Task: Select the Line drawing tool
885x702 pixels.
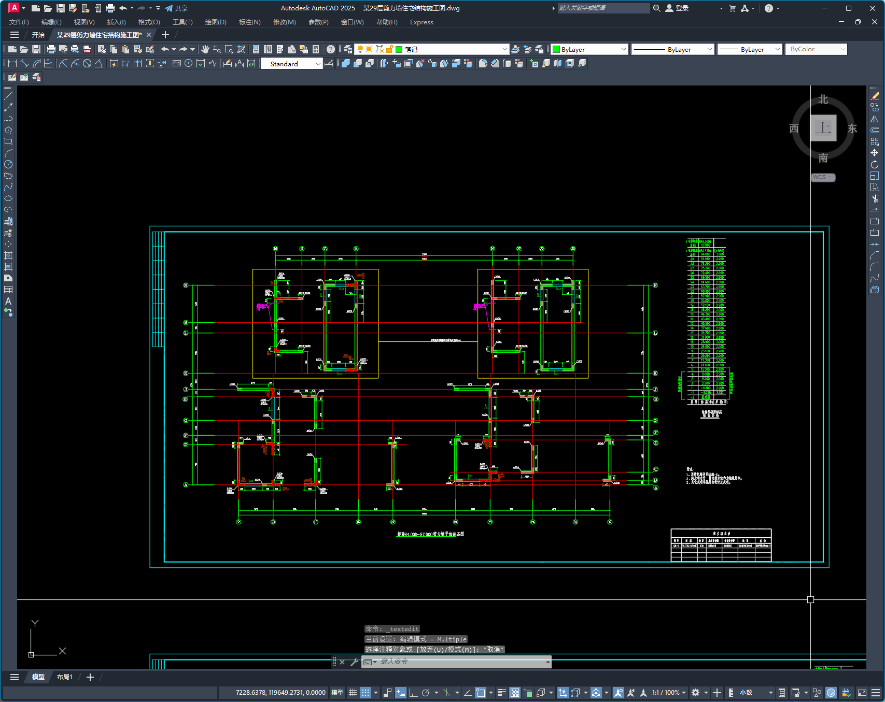Action: pos(8,96)
